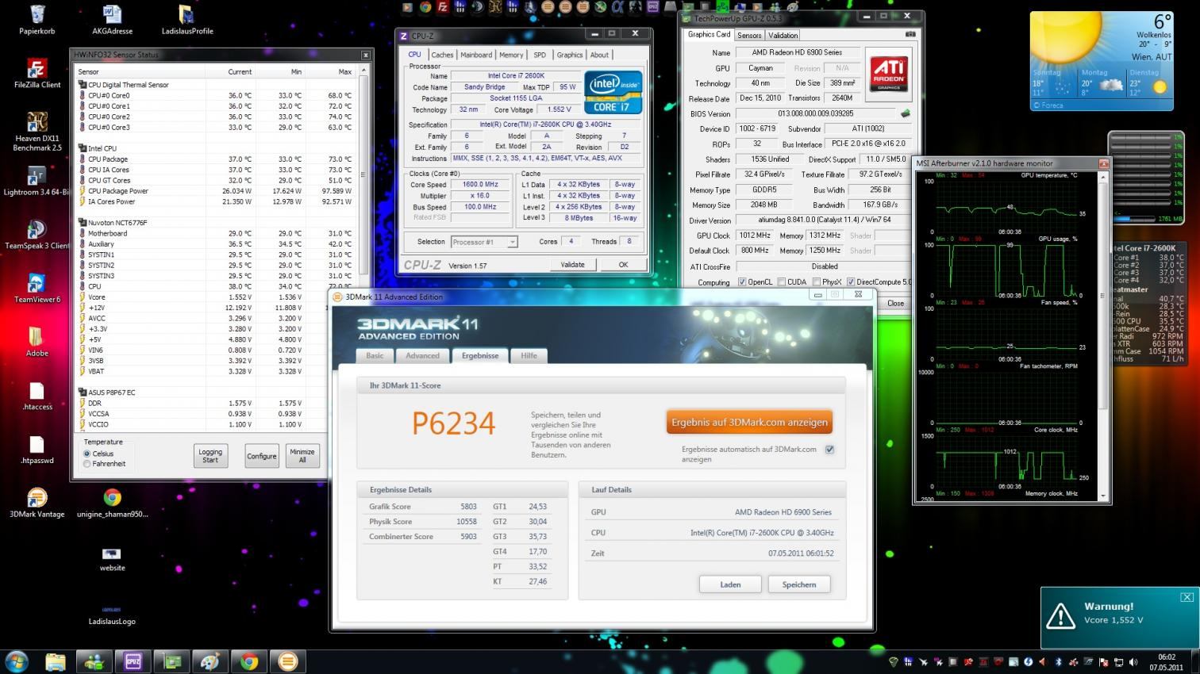
Task: Toggle the DirectCompute 5.0 checkbox in GPU-Z
Action: coord(851,281)
